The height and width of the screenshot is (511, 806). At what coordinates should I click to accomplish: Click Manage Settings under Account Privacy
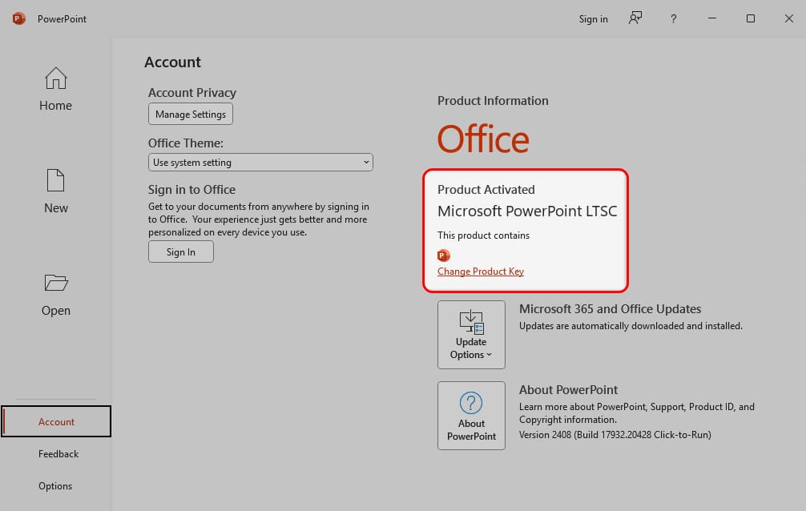click(191, 114)
